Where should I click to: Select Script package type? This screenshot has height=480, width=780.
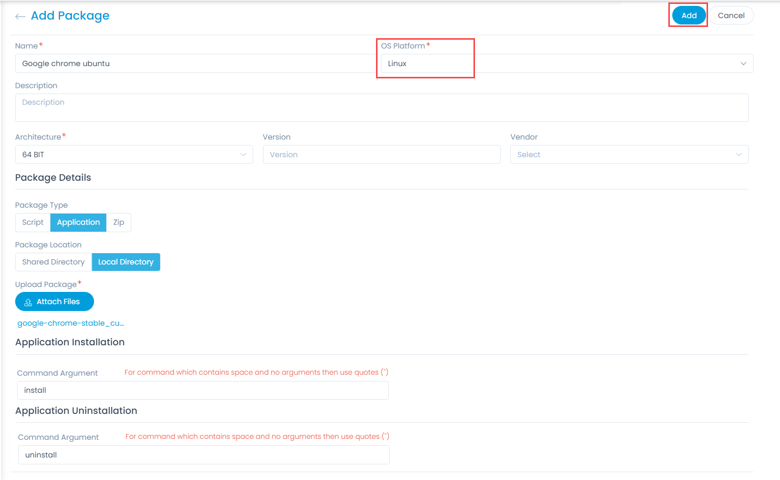pyautogui.click(x=33, y=222)
